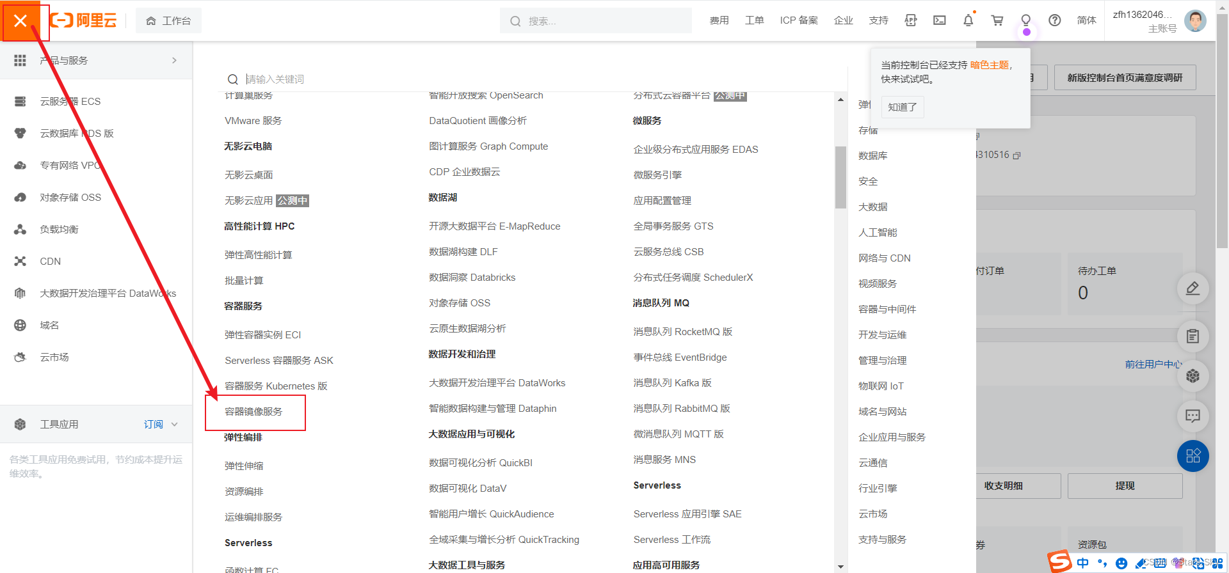Click the App icon in top bar
Image resolution: width=1229 pixels, height=573 pixels.
(x=910, y=20)
